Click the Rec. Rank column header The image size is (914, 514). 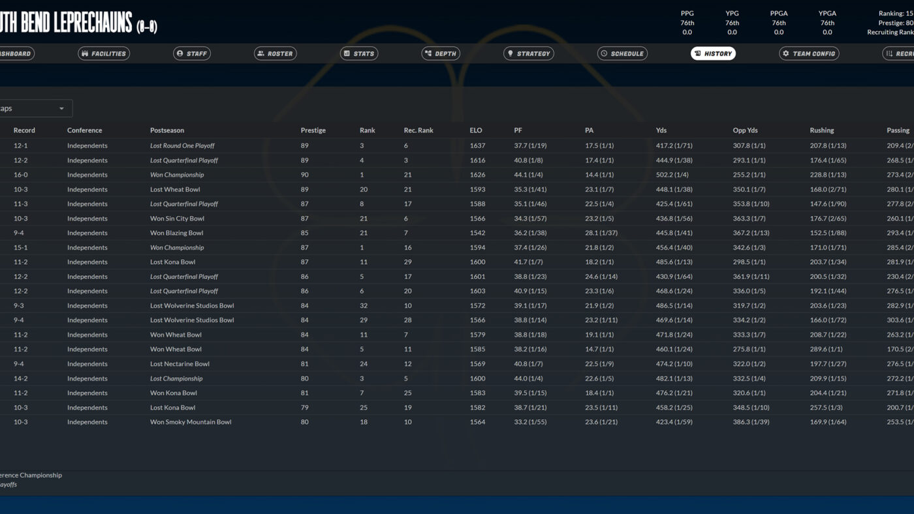[x=418, y=130]
